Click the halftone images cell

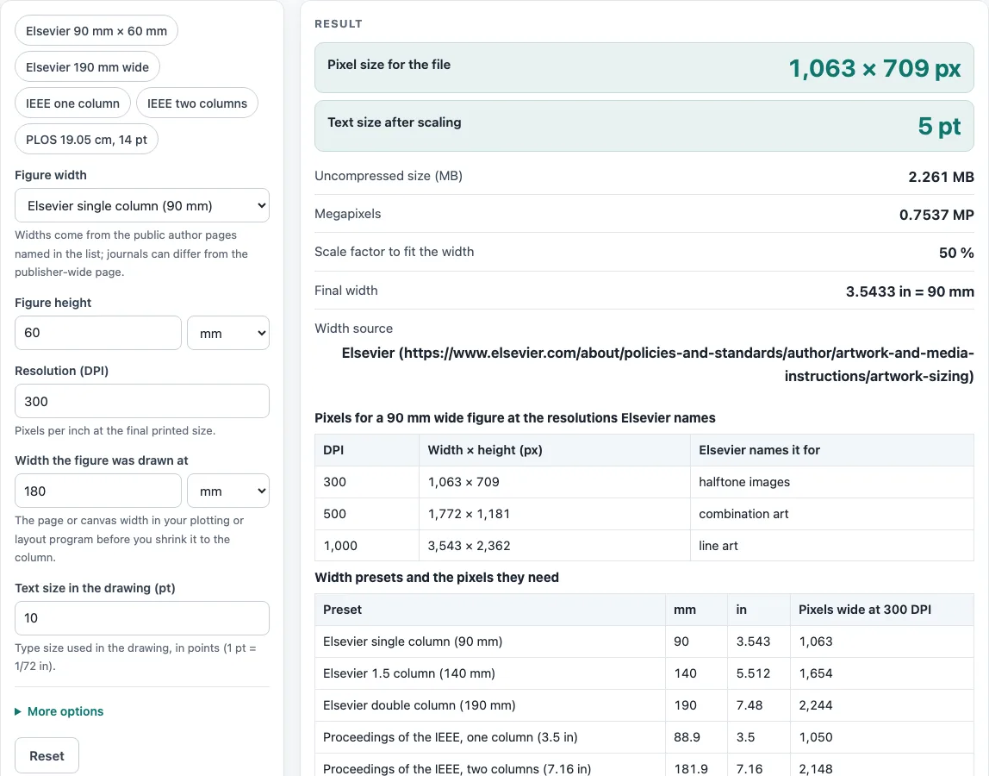[832, 482]
